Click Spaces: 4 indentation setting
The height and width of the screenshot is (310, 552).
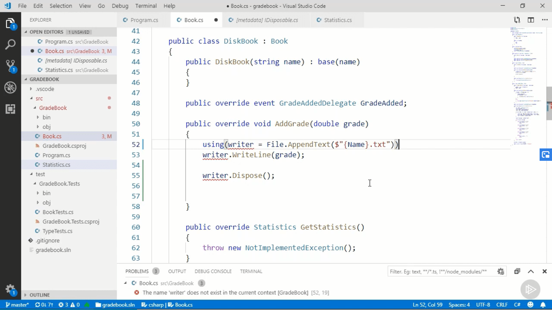pos(459,305)
